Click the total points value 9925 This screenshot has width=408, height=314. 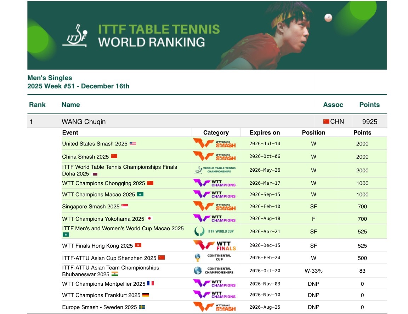point(369,122)
